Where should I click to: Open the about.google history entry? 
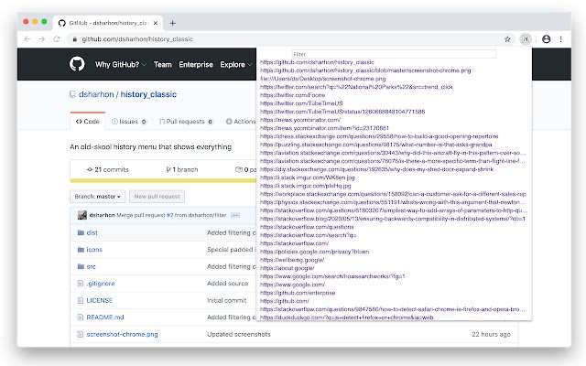click(x=287, y=268)
